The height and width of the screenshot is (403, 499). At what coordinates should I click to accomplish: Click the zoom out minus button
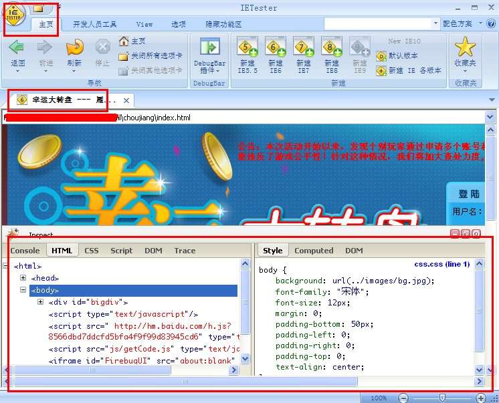click(x=403, y=398)
